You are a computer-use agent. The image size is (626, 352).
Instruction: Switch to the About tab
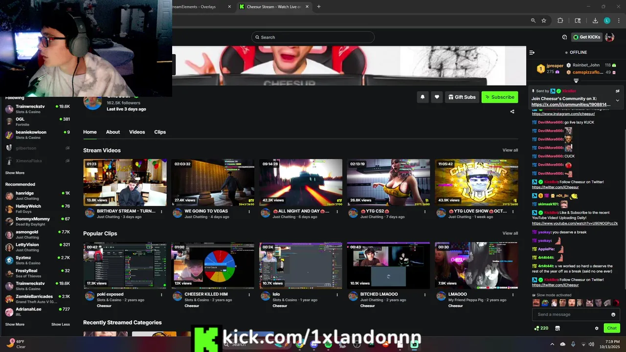click(x=113, y=132)
